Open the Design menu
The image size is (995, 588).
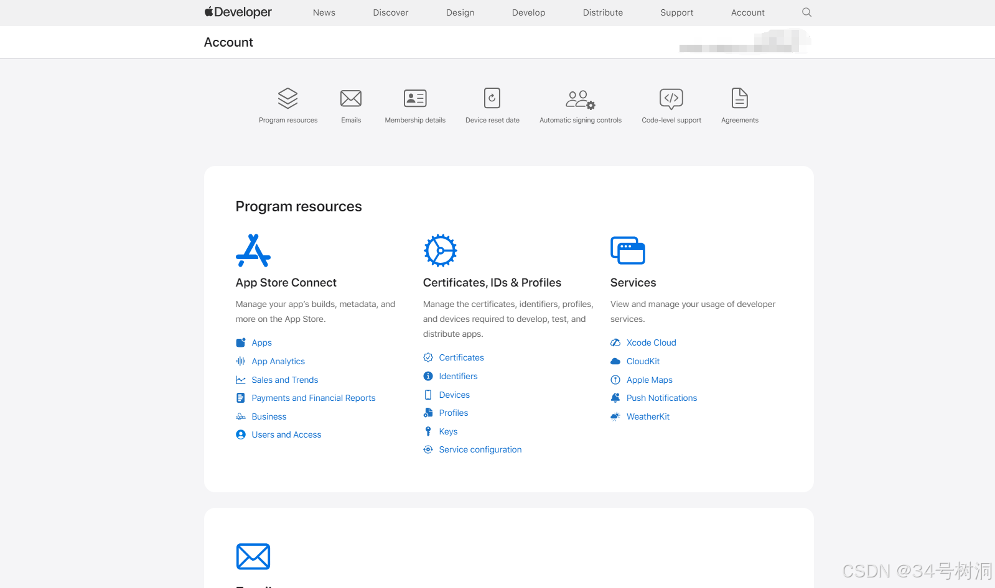click(x=460, y=12)
